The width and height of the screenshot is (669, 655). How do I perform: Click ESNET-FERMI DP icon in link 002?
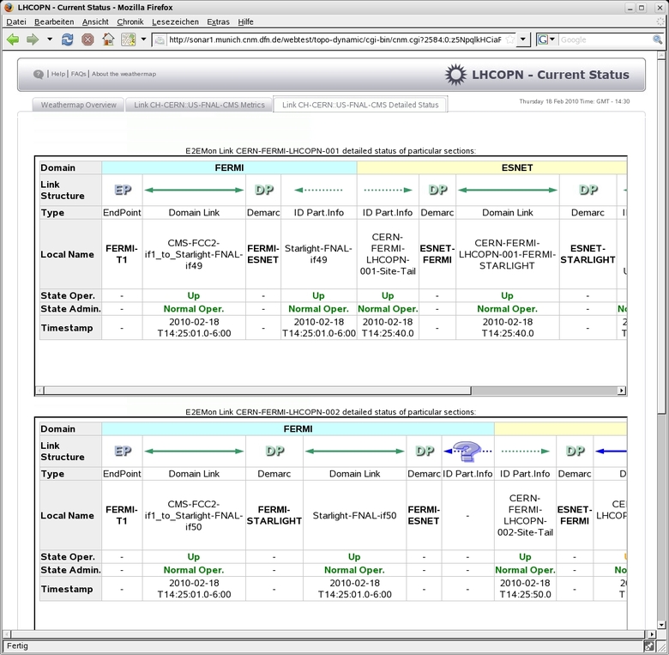[x=576, y=452]
